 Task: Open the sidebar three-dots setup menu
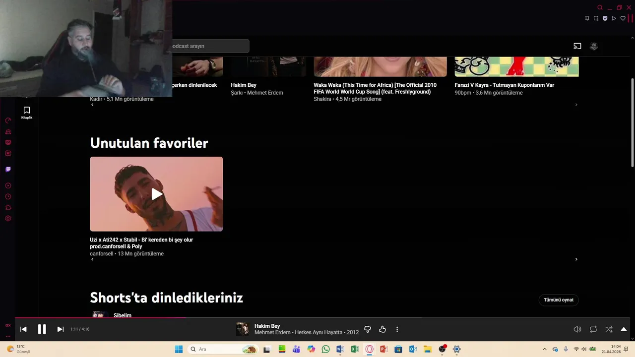(8, 336)
